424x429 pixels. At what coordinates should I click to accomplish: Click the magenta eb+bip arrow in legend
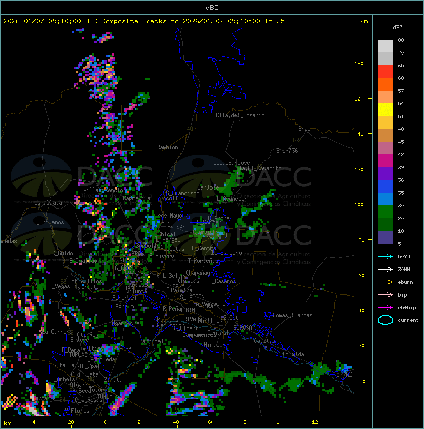385,308
